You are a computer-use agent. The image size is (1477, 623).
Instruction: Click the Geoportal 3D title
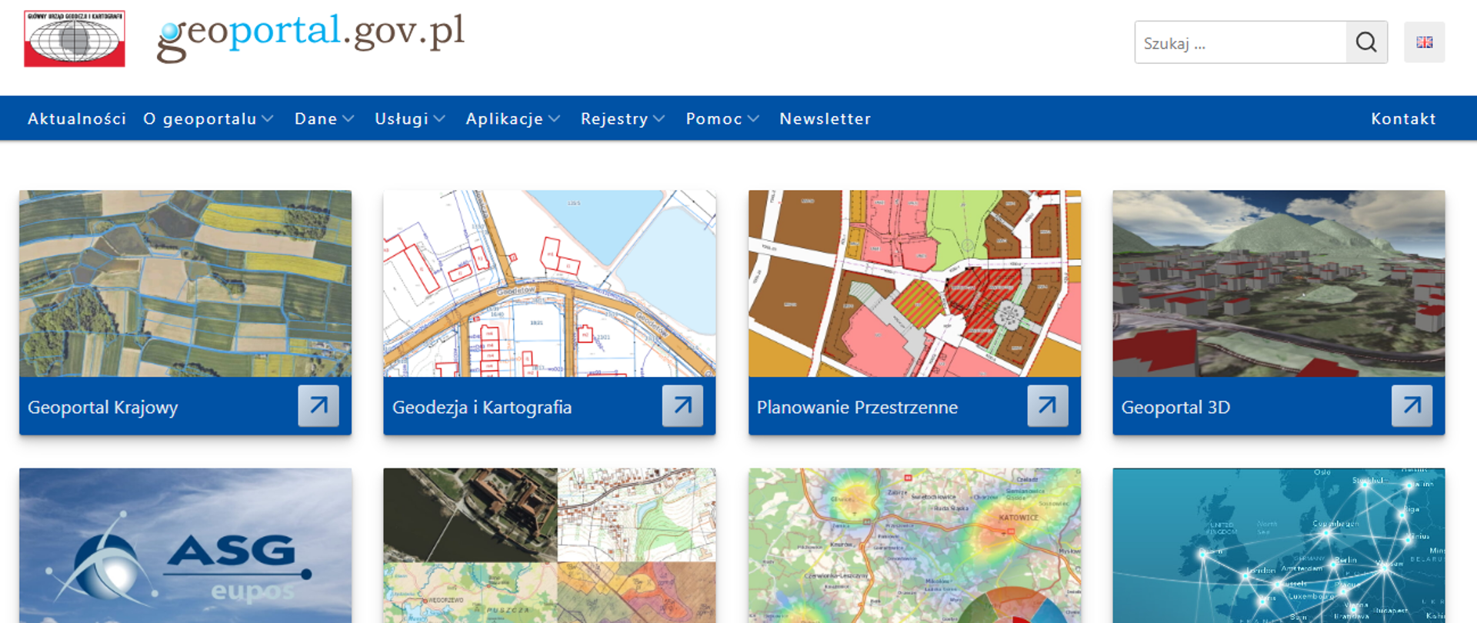tap(1176, 407)
